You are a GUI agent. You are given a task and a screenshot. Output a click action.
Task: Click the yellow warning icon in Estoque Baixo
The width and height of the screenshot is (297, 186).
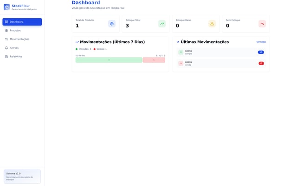tap(212, 24)
